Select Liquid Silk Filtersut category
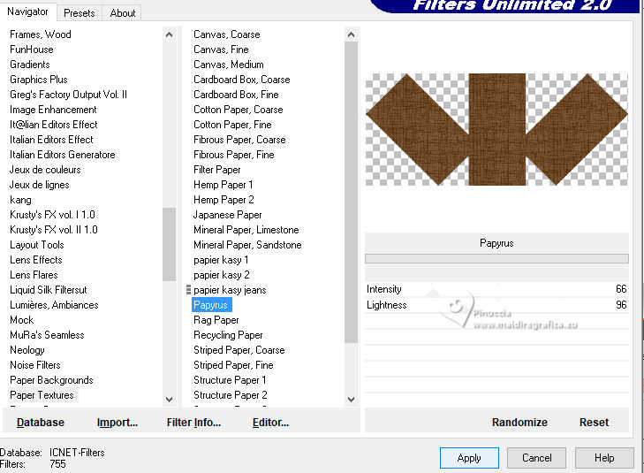This screenshot has width=644, height=473. tap(49, 290)
